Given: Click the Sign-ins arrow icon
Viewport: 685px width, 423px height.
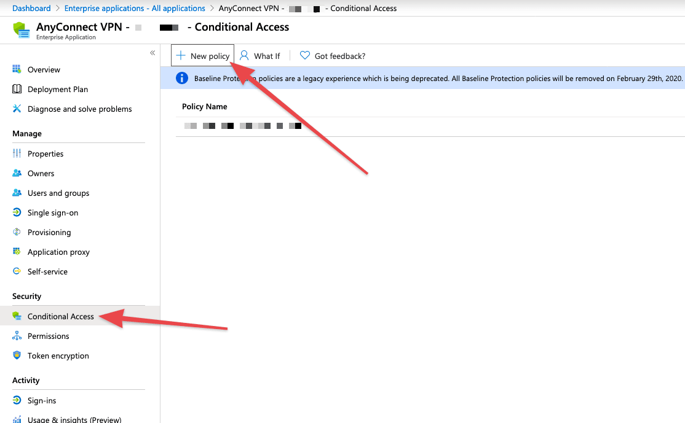Looking at the screenshot, I should 17,400.
